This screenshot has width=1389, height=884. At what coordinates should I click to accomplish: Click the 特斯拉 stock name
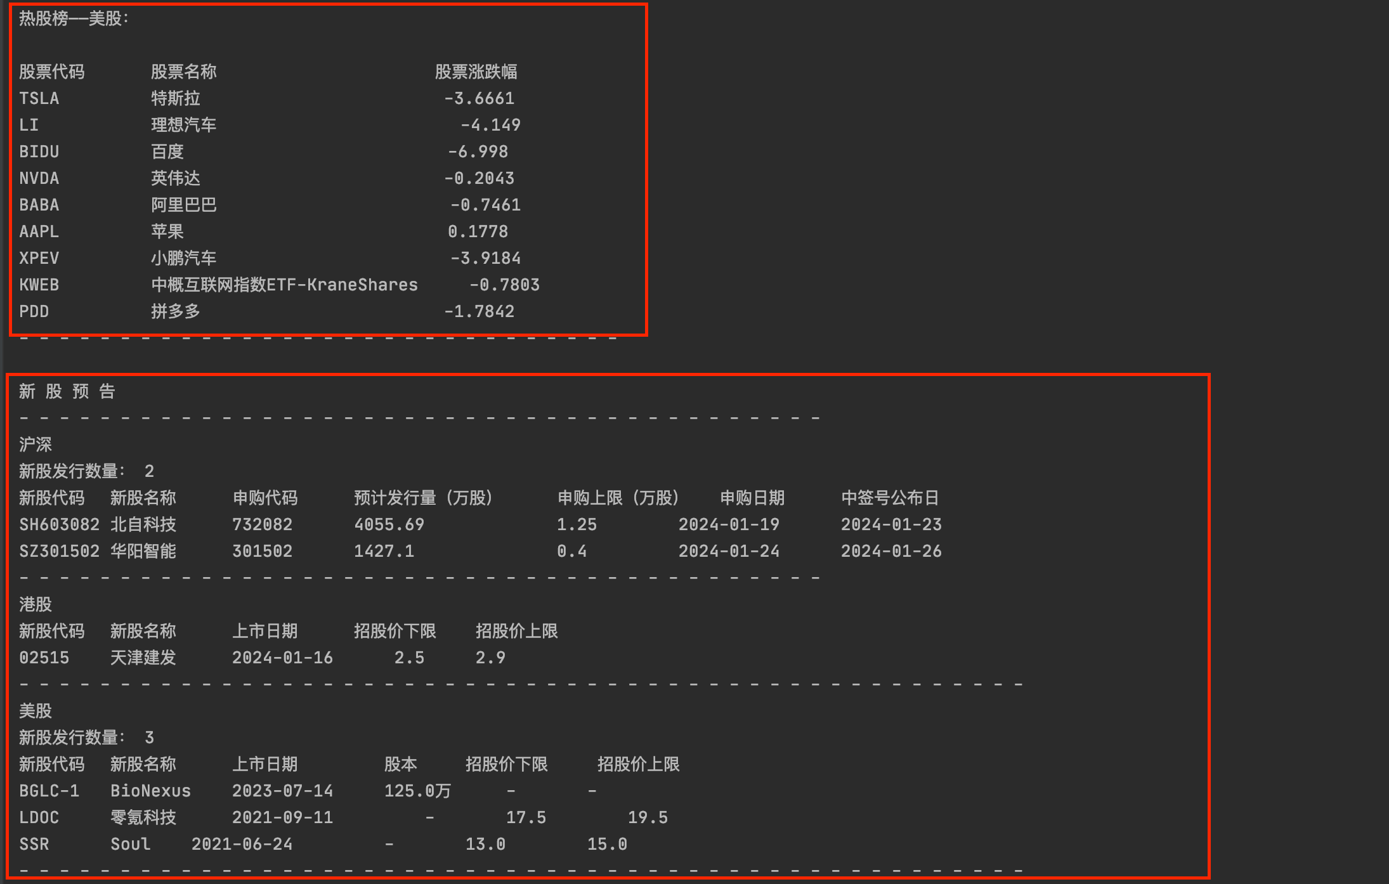[x=175, y=98]
